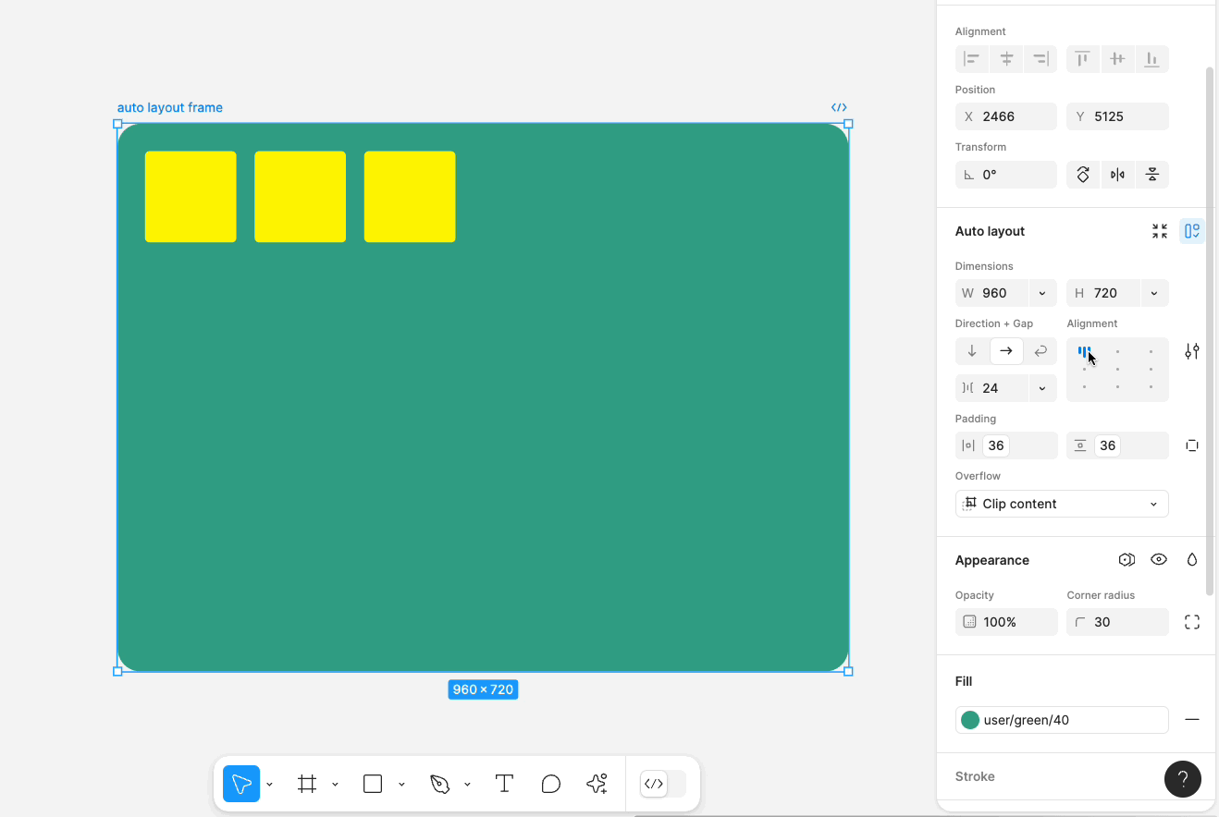
Task: Toggle individual corner radius option
Action: 1192,622
